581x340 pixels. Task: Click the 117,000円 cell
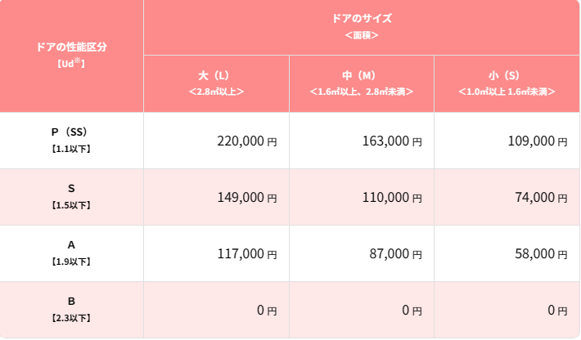[x=216, y=253]
